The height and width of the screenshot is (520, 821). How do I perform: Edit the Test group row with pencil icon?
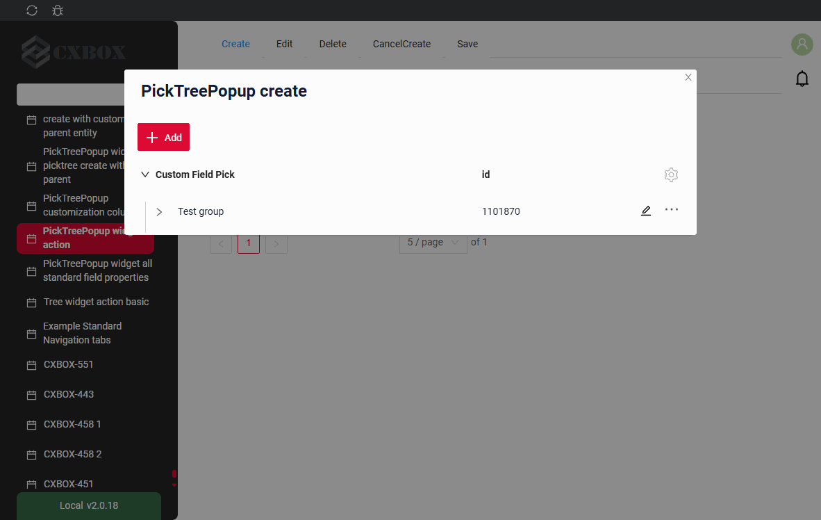click(x=646, y=211)
